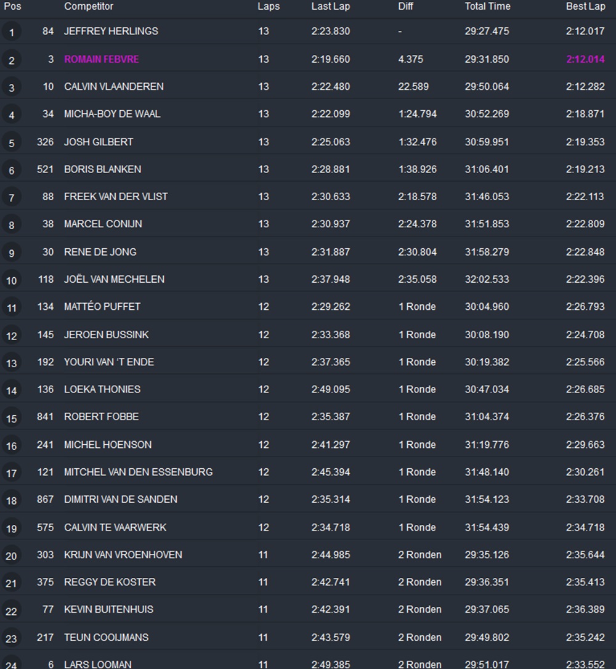
Task: Open competitor Jeffrey Herlings
Action: coord(111,31)
